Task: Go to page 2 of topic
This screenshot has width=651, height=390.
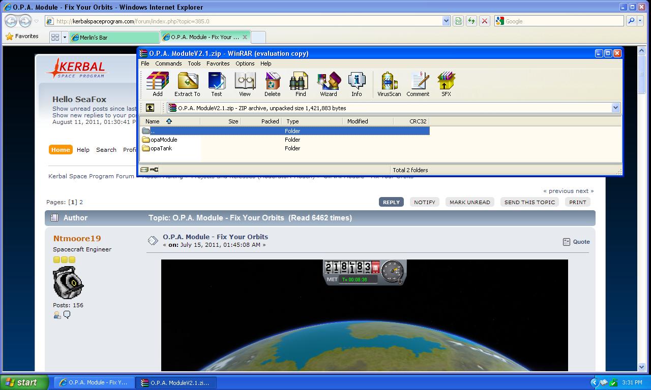Action: [x=81, y=202]
